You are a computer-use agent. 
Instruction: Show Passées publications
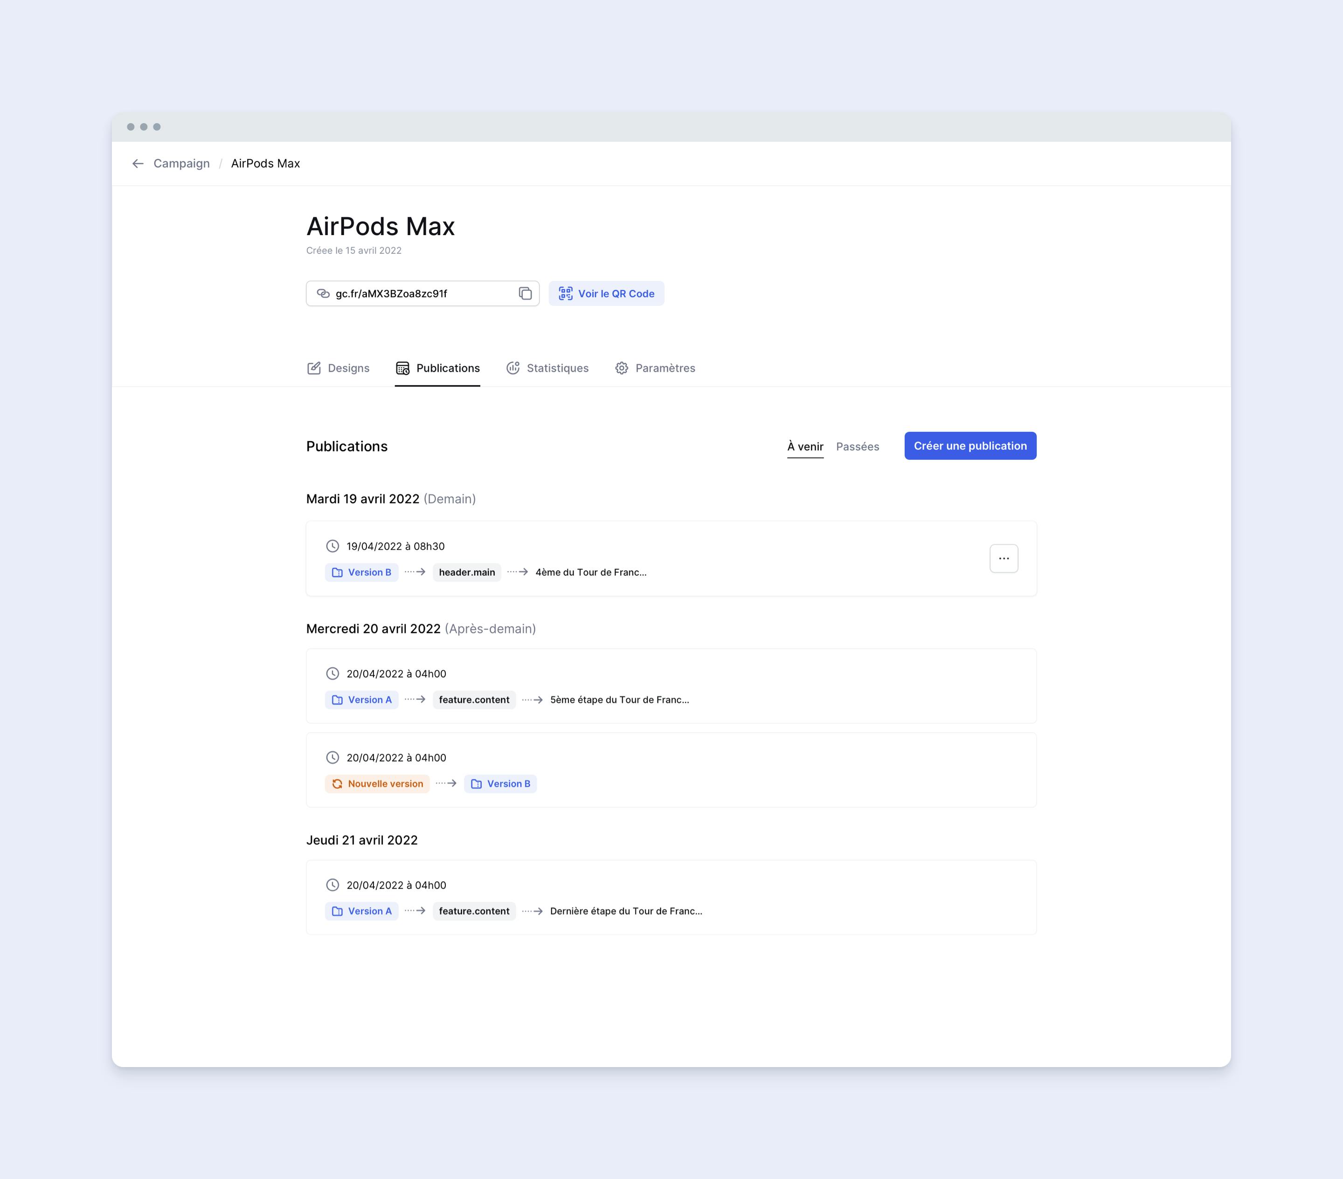[858, 447]
